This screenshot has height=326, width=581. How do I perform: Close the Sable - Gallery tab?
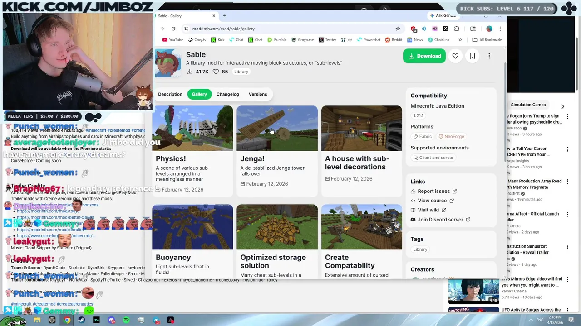tap(214, 16)
